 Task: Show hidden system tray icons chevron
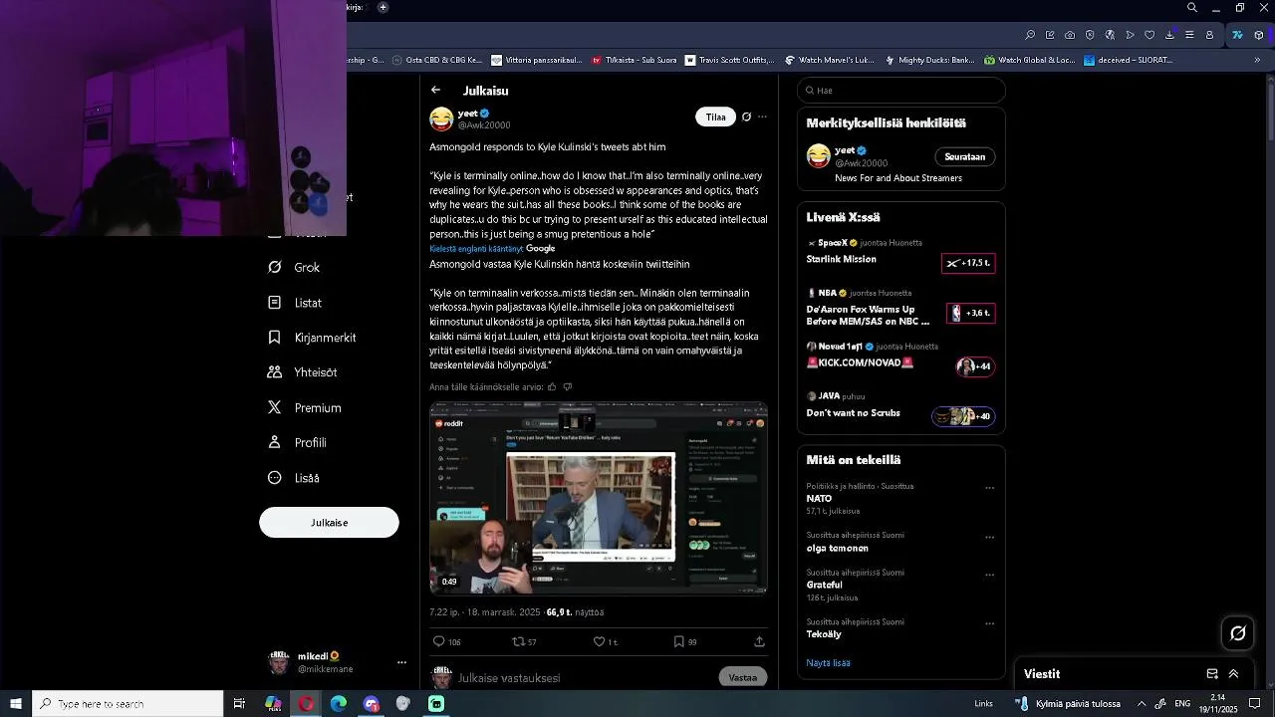pyautogui.click(x=1142, y=704)
